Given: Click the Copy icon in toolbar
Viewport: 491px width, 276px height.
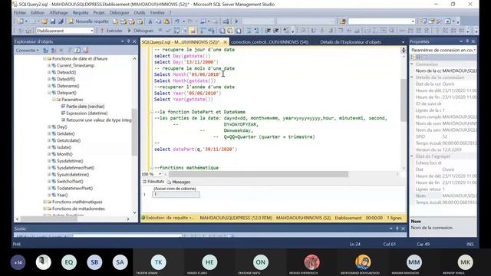Looking at the screenshot, I should click(x=159, y=21).
